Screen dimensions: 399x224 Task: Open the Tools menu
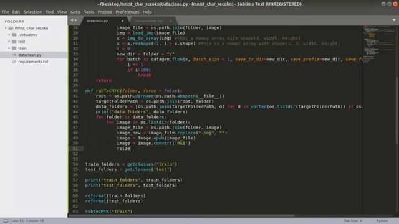[x=89, y=12]
